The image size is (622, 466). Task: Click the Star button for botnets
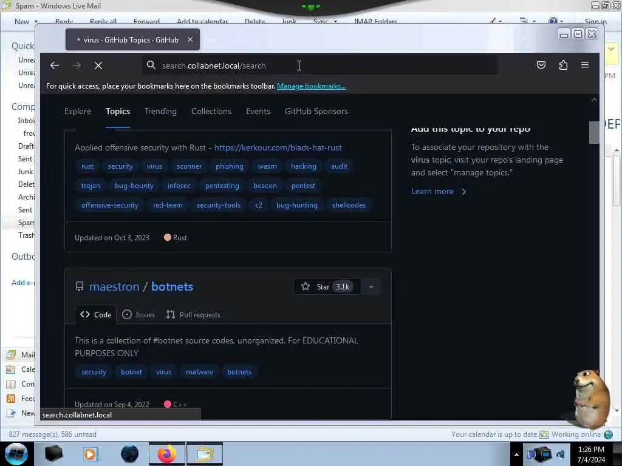coord(327,286)
